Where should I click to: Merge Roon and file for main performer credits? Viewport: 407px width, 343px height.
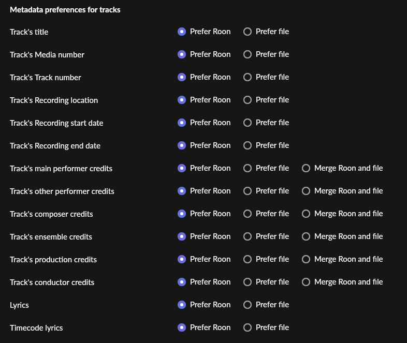click(x=306, y=168)
